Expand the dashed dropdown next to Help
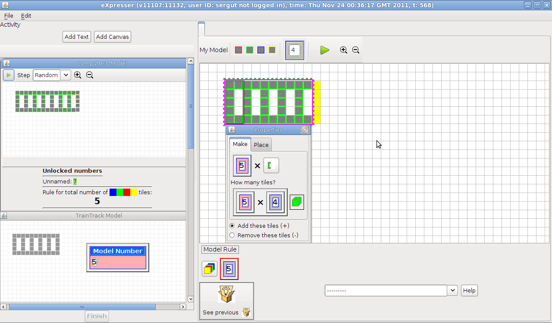The image size is (552, 323). point(452,290)
